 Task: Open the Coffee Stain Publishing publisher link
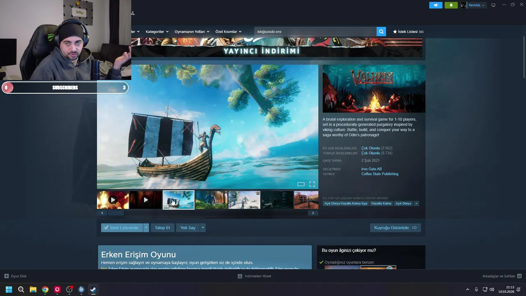[x=380, y=174]
